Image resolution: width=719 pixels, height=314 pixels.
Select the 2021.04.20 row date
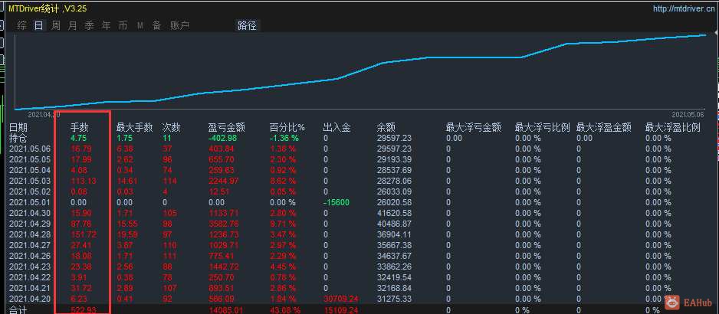click(x=30, y=299)
